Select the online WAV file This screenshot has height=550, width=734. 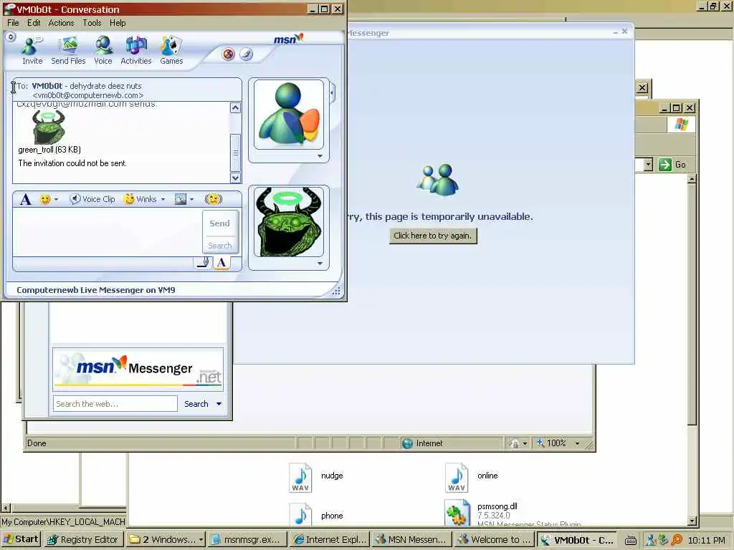click(472, 477)
